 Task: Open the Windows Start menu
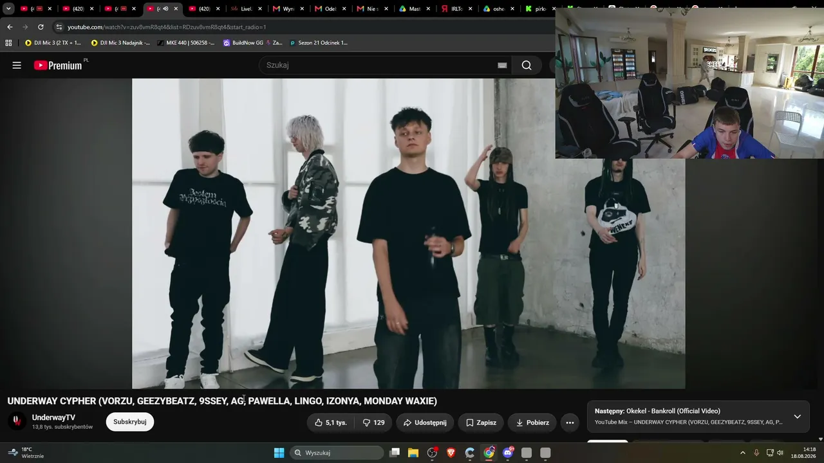[x=279, y=453]
